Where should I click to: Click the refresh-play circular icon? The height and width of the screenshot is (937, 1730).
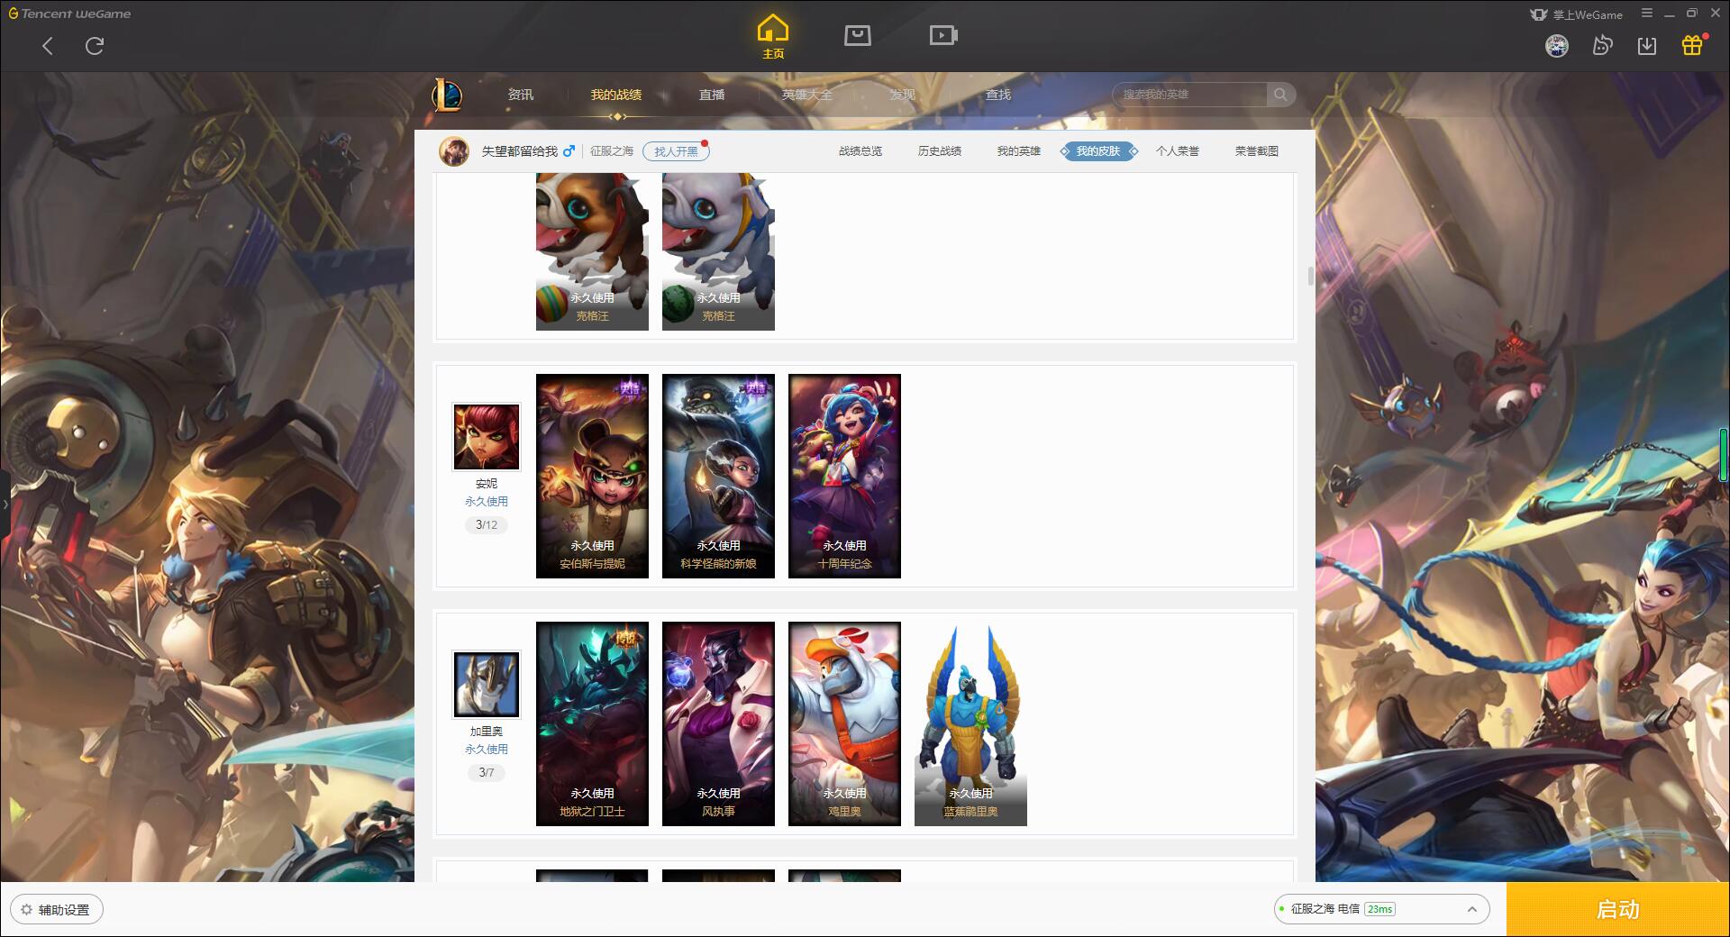tap(1602, 46)
